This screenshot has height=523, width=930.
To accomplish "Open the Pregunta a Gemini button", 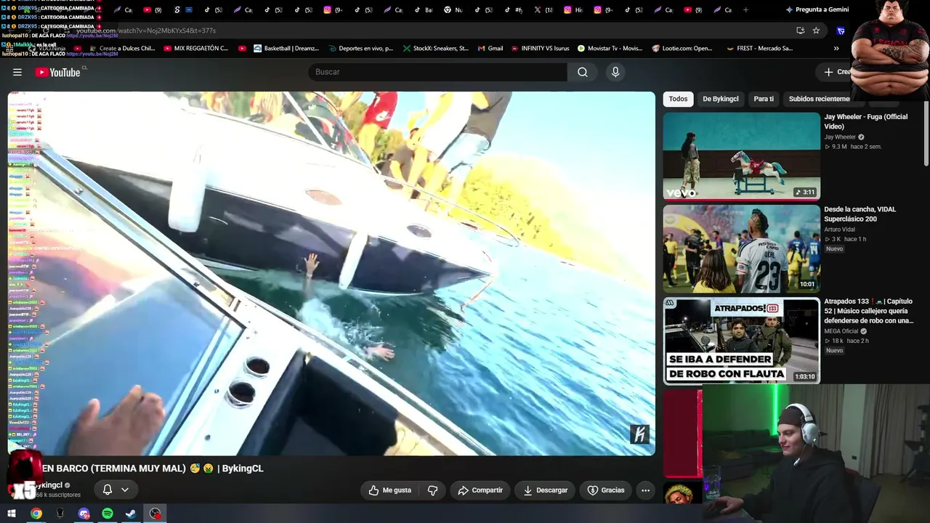I will [x=817, y=9].
